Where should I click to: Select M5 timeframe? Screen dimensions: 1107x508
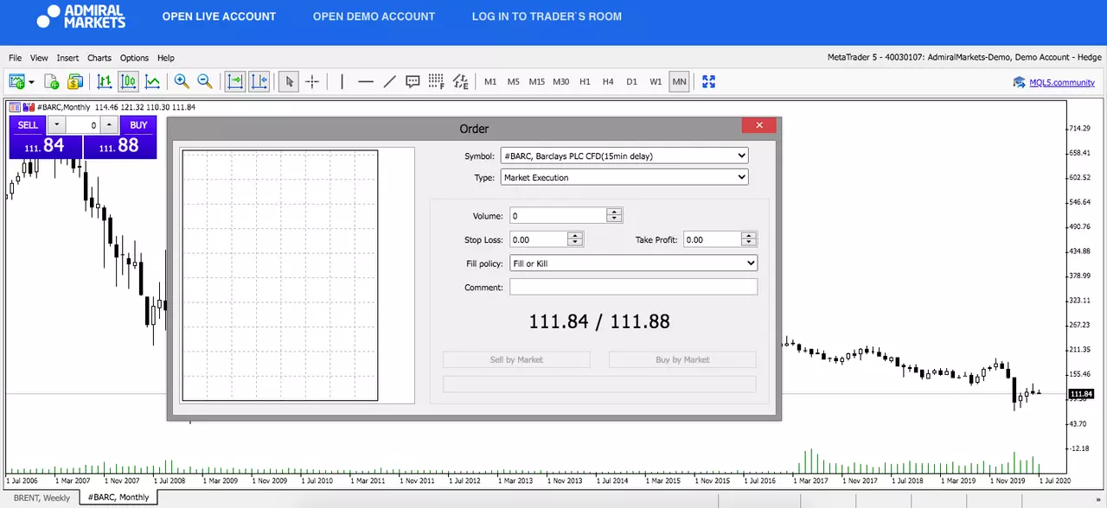[514, 82]
